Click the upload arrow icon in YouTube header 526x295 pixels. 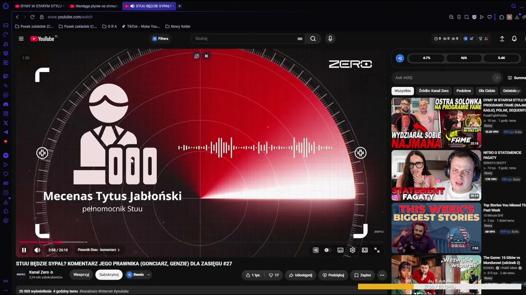pos(502,39)
